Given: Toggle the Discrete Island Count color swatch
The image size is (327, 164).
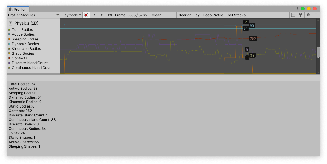Looking at the screenshot, I should click(10, 63).
